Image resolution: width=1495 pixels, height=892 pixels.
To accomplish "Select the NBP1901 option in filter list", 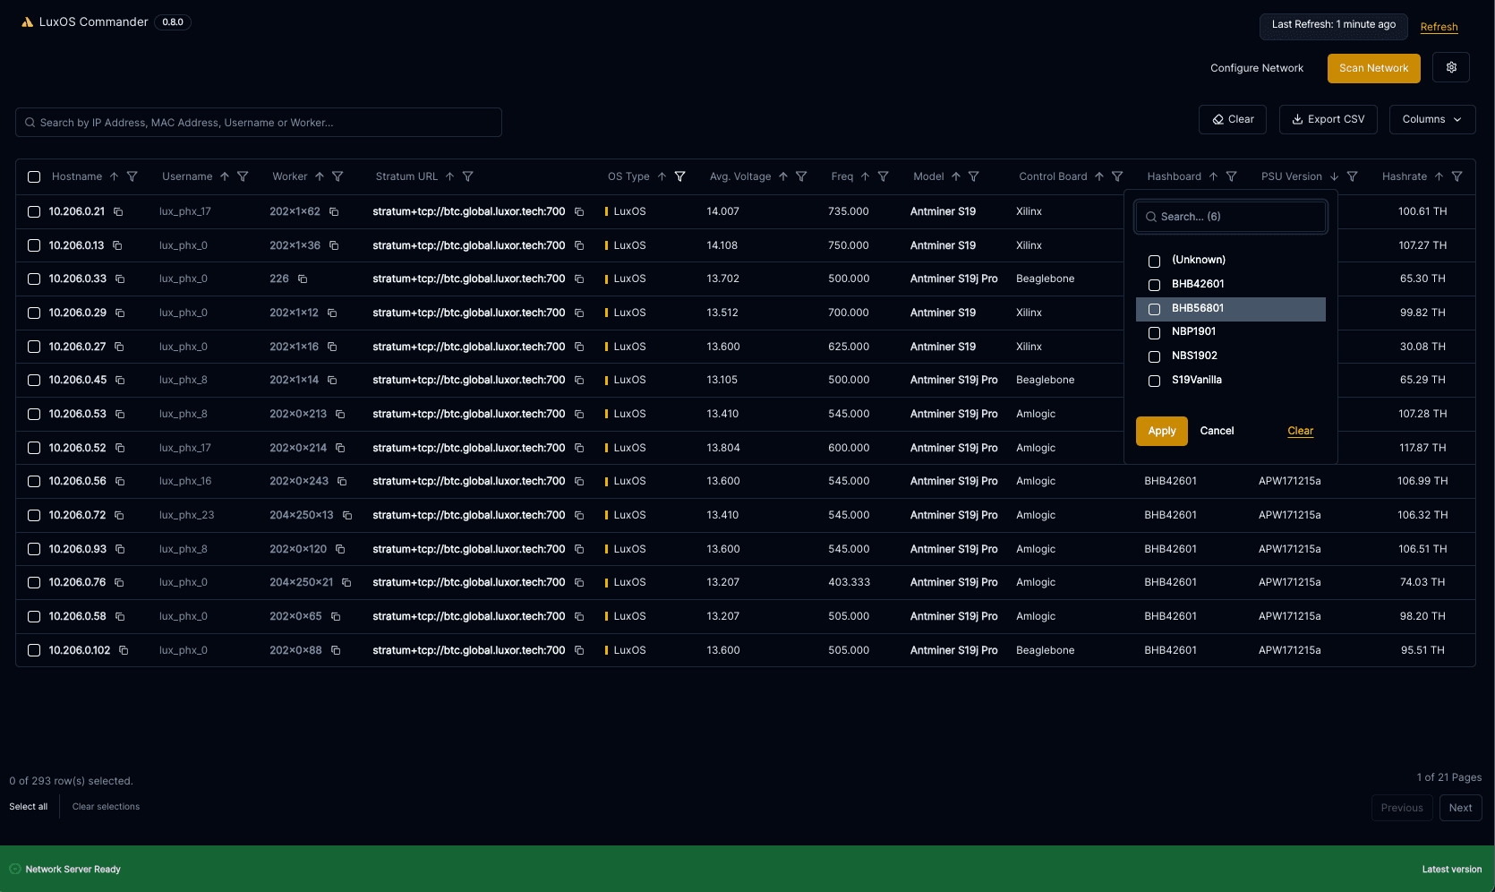I will point(1154,332).
